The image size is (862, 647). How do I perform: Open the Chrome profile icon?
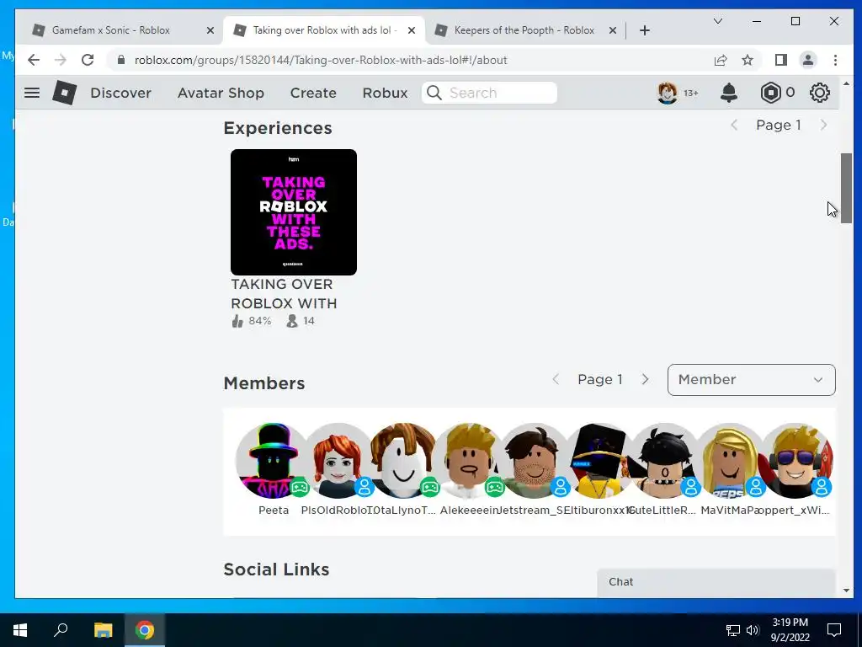[x=808, y=60]
